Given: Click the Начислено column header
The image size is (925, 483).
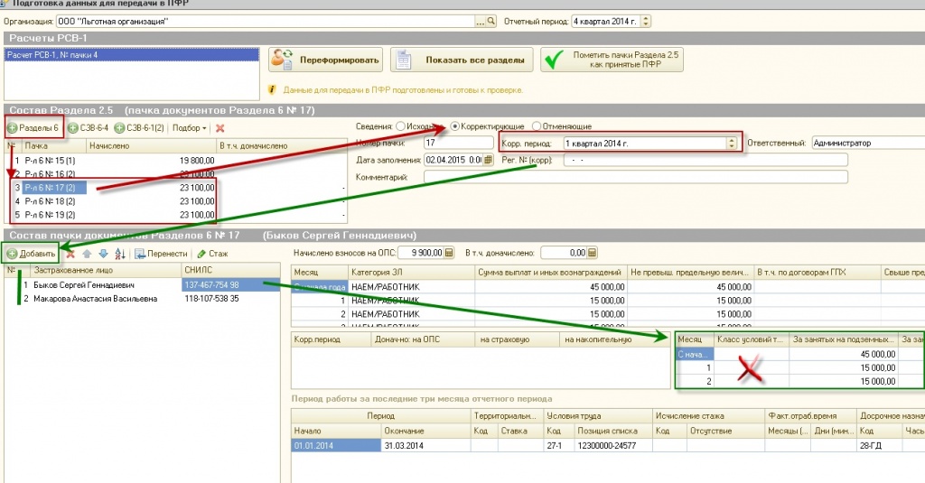Looking at the screenshot, I should [x=151, y=145].
